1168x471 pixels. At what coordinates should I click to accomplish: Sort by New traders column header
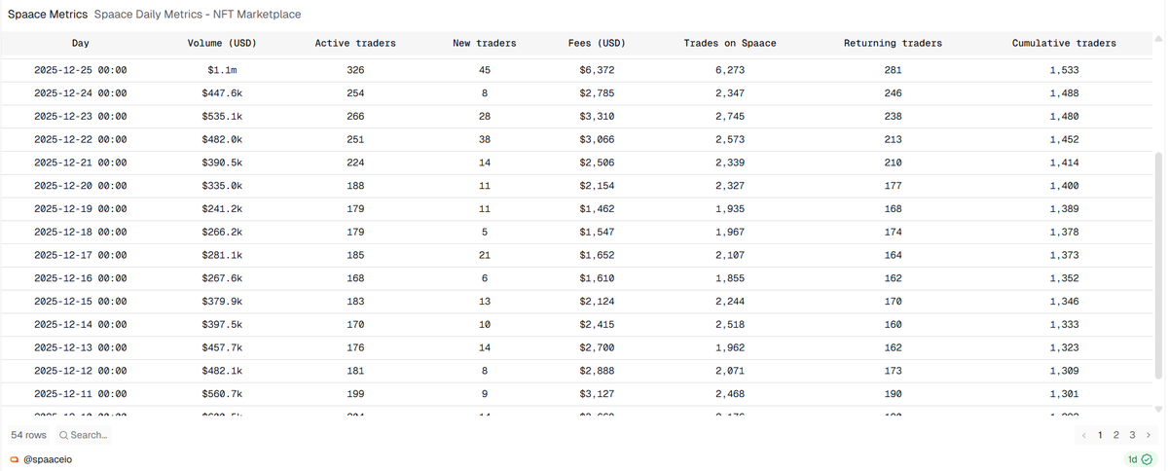click(x=485, y=43)
